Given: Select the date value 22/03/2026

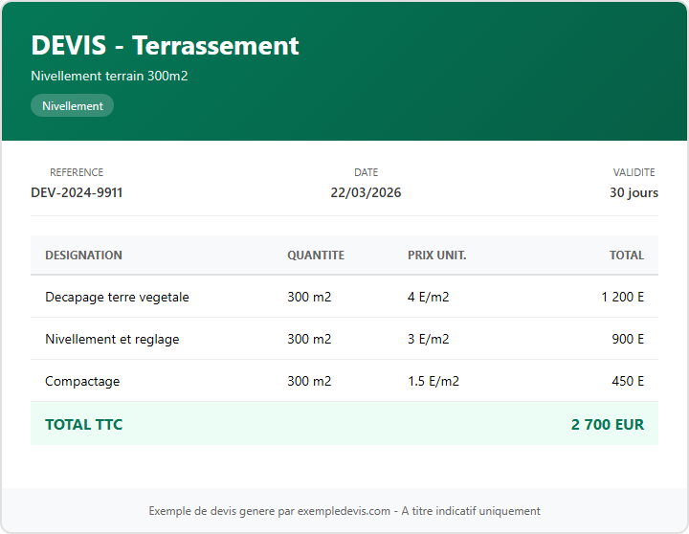Looking at the screenshot, I should pos(366,192).
